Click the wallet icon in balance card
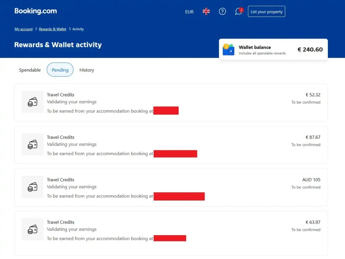345x259 pixels. click(228, 49)
